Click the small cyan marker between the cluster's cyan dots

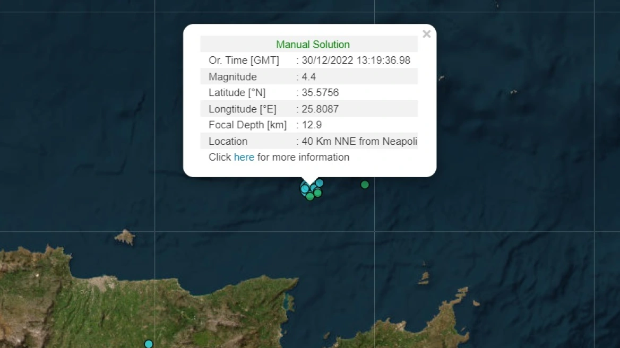[x=313, y=188]
